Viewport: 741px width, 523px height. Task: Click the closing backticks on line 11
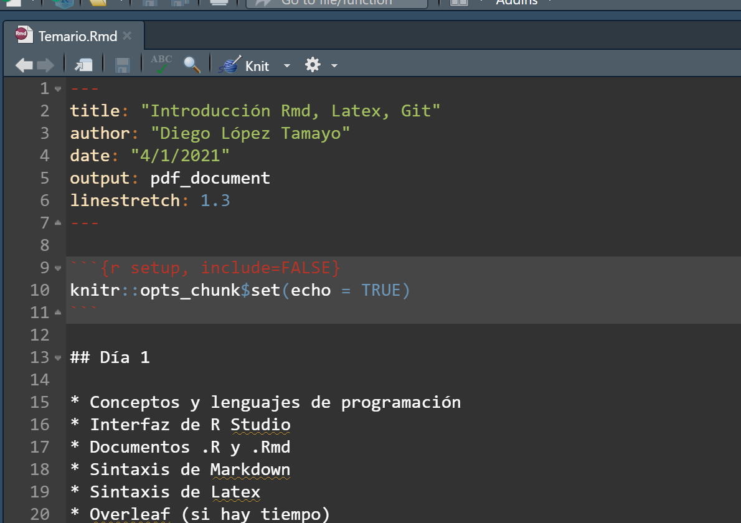pos(83,310)
